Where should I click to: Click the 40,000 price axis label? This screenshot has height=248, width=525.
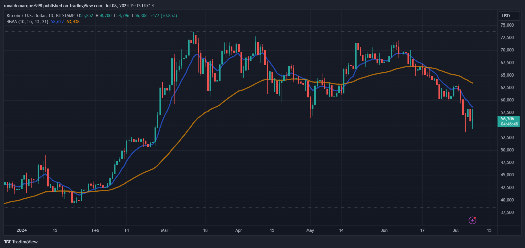tap(507, 200)
